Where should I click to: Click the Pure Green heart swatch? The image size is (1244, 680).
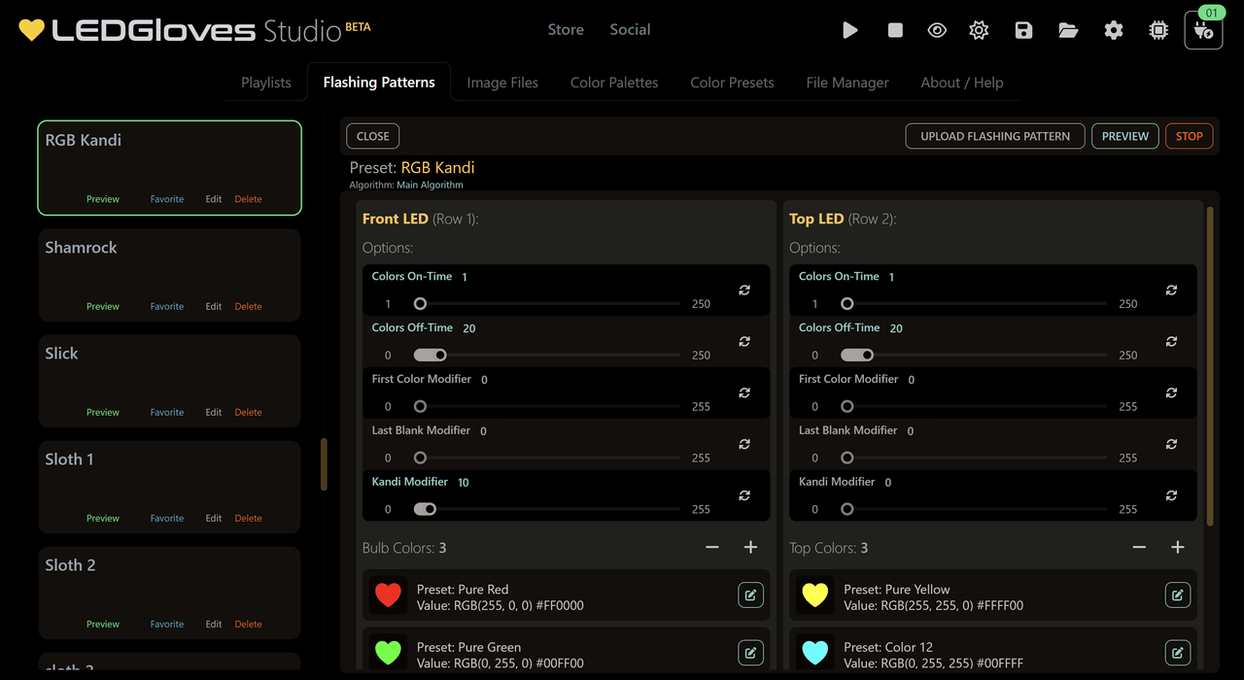388,653
